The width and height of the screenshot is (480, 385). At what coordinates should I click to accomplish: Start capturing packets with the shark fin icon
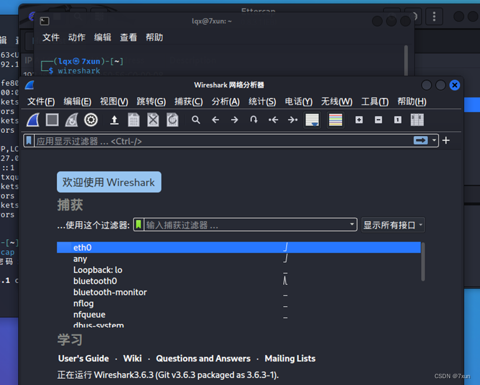coord(33,120)
